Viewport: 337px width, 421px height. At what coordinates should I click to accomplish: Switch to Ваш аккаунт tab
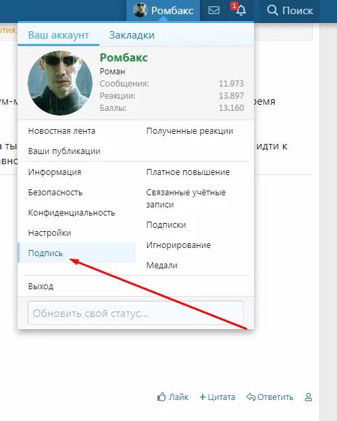tap(59, 35)
